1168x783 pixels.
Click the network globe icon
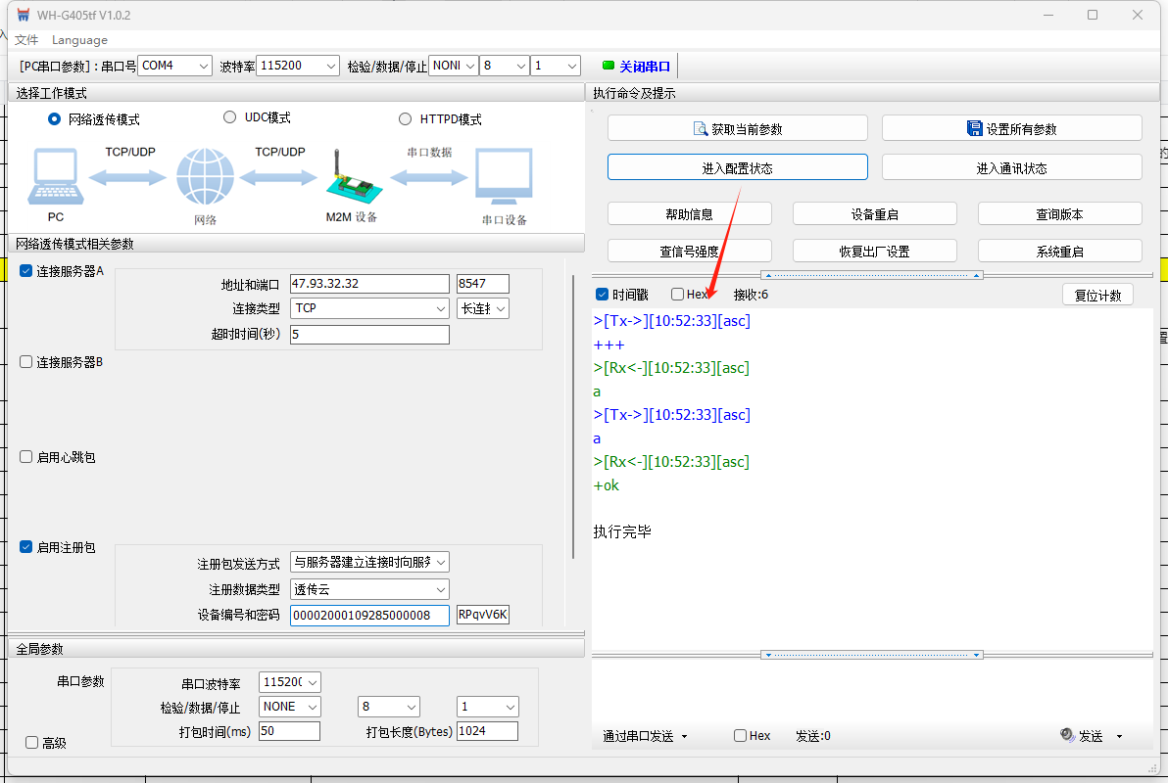[206, 178]
